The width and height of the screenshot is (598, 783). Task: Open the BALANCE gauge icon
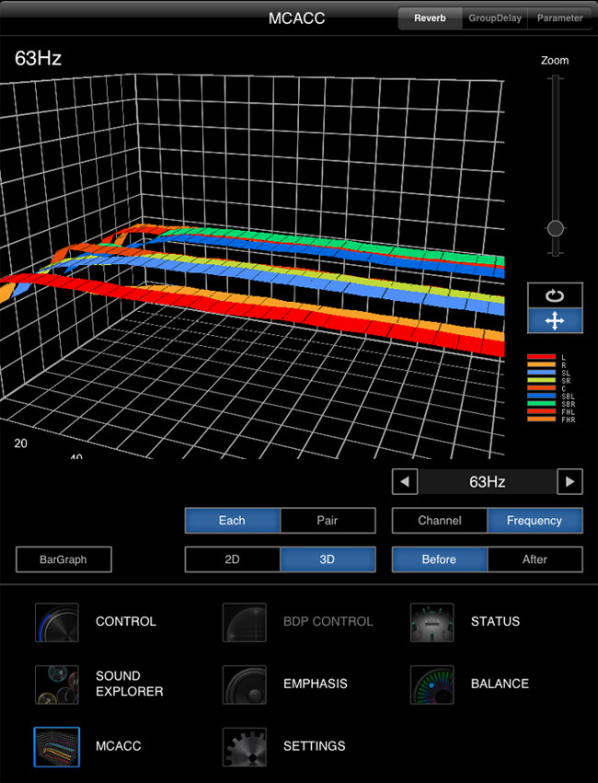click(431, 685)
